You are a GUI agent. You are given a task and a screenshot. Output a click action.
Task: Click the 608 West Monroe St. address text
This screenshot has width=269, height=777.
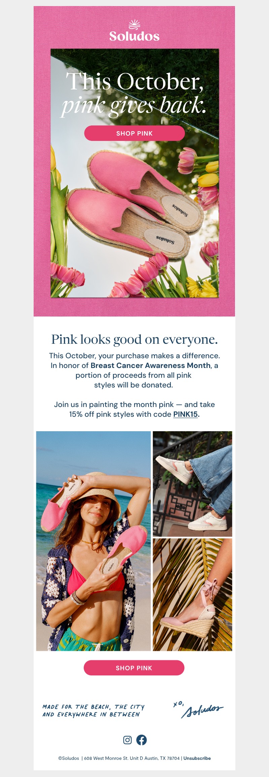132,758
